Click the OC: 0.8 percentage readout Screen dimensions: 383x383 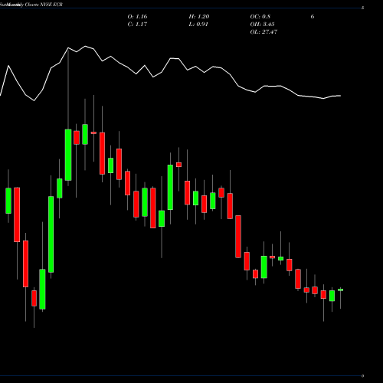[260, 17]
